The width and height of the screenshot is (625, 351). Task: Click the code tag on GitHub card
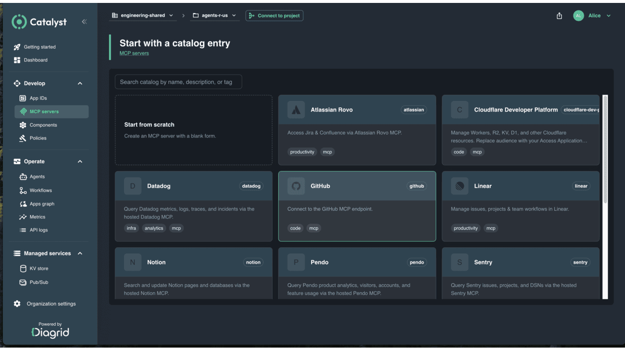295,228
